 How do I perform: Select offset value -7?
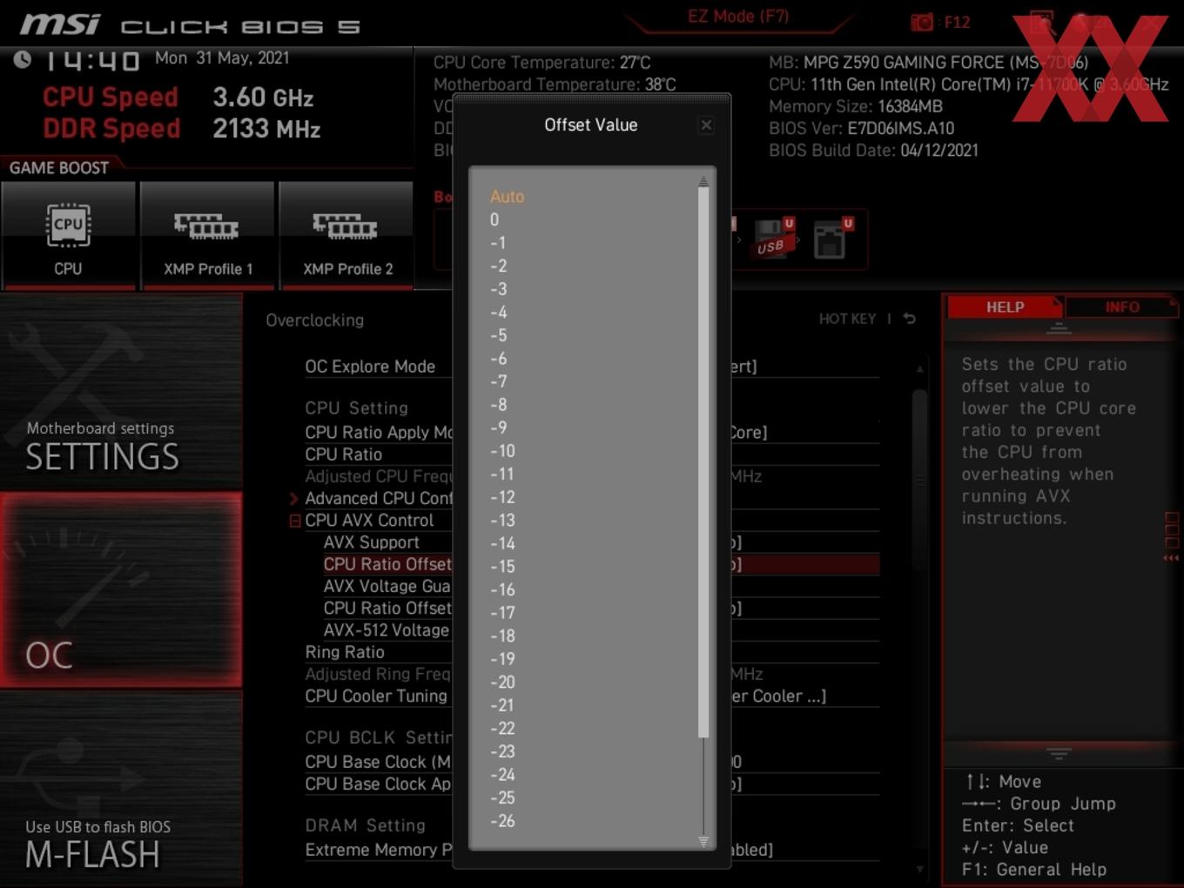[498, 381]
